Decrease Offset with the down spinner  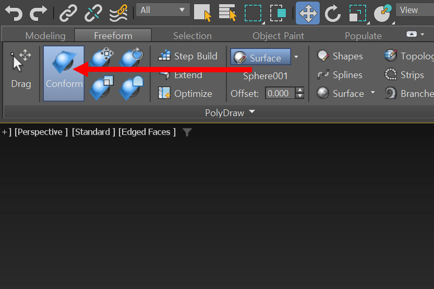(x=299, y=96)
